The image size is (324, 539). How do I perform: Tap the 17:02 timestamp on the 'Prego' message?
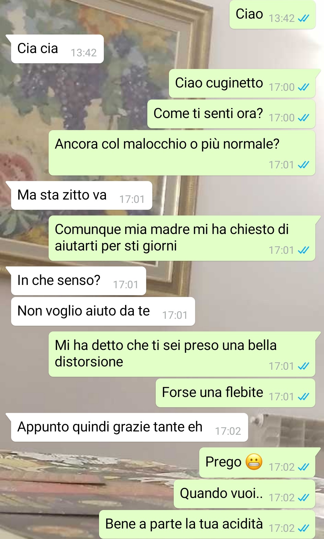(281, 467)
